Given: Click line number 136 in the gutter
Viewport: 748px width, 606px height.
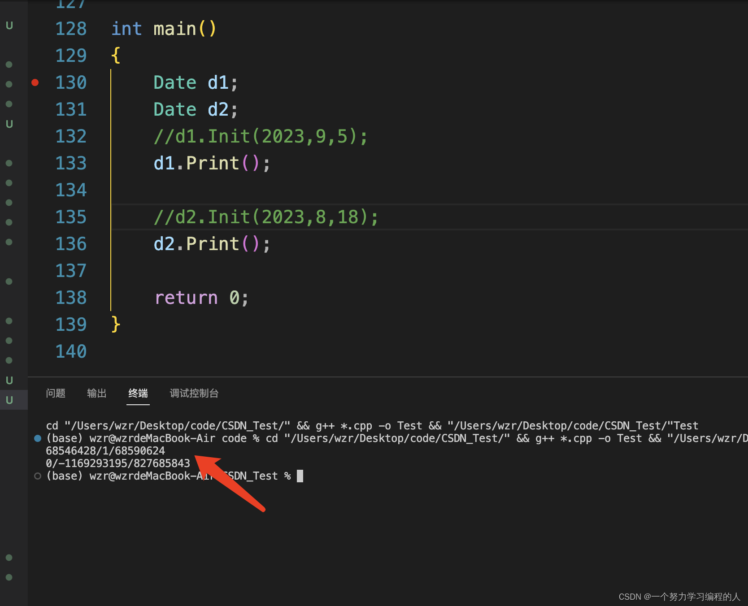Looking at the screenshot, I should (71, 244).
